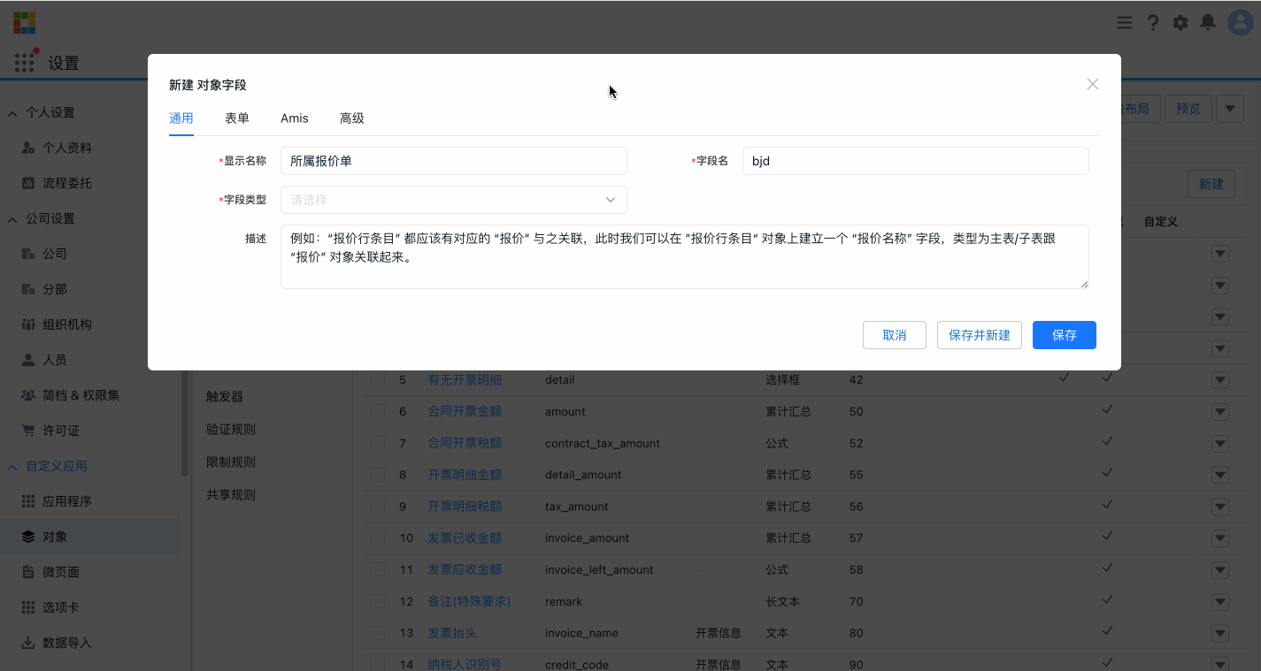Open the 字段类型 dropdown in the dialog

(x=453, y=200)
